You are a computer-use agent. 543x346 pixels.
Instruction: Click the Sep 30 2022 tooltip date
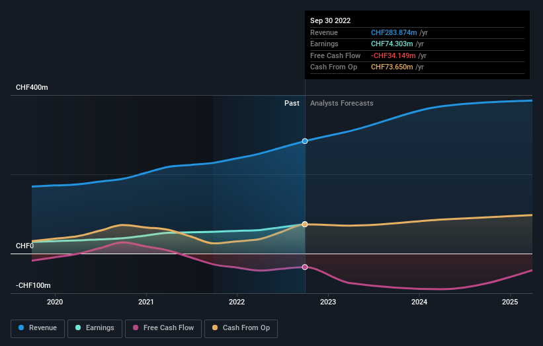tap(331, 20)
